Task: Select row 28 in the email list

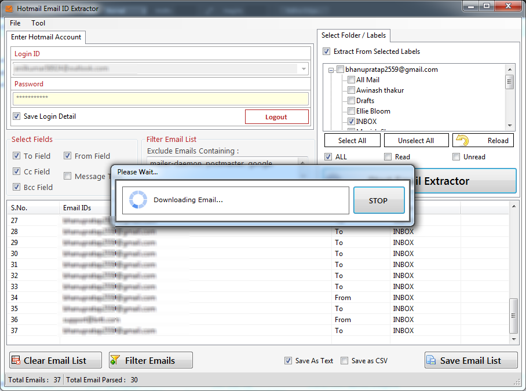Action: 258,231
